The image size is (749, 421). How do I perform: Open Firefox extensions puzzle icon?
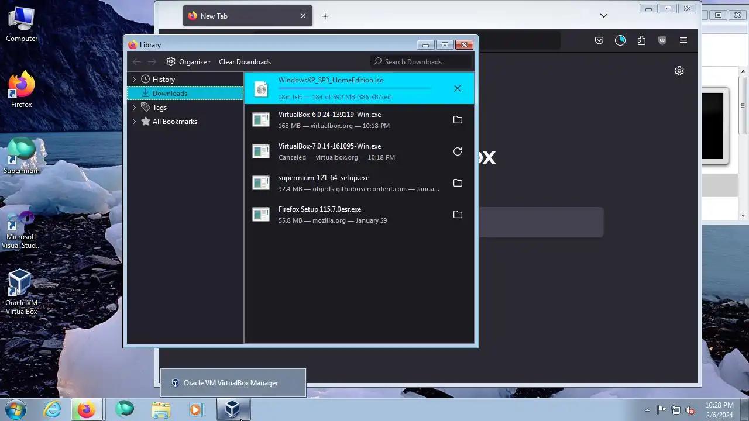pos(641,40)
